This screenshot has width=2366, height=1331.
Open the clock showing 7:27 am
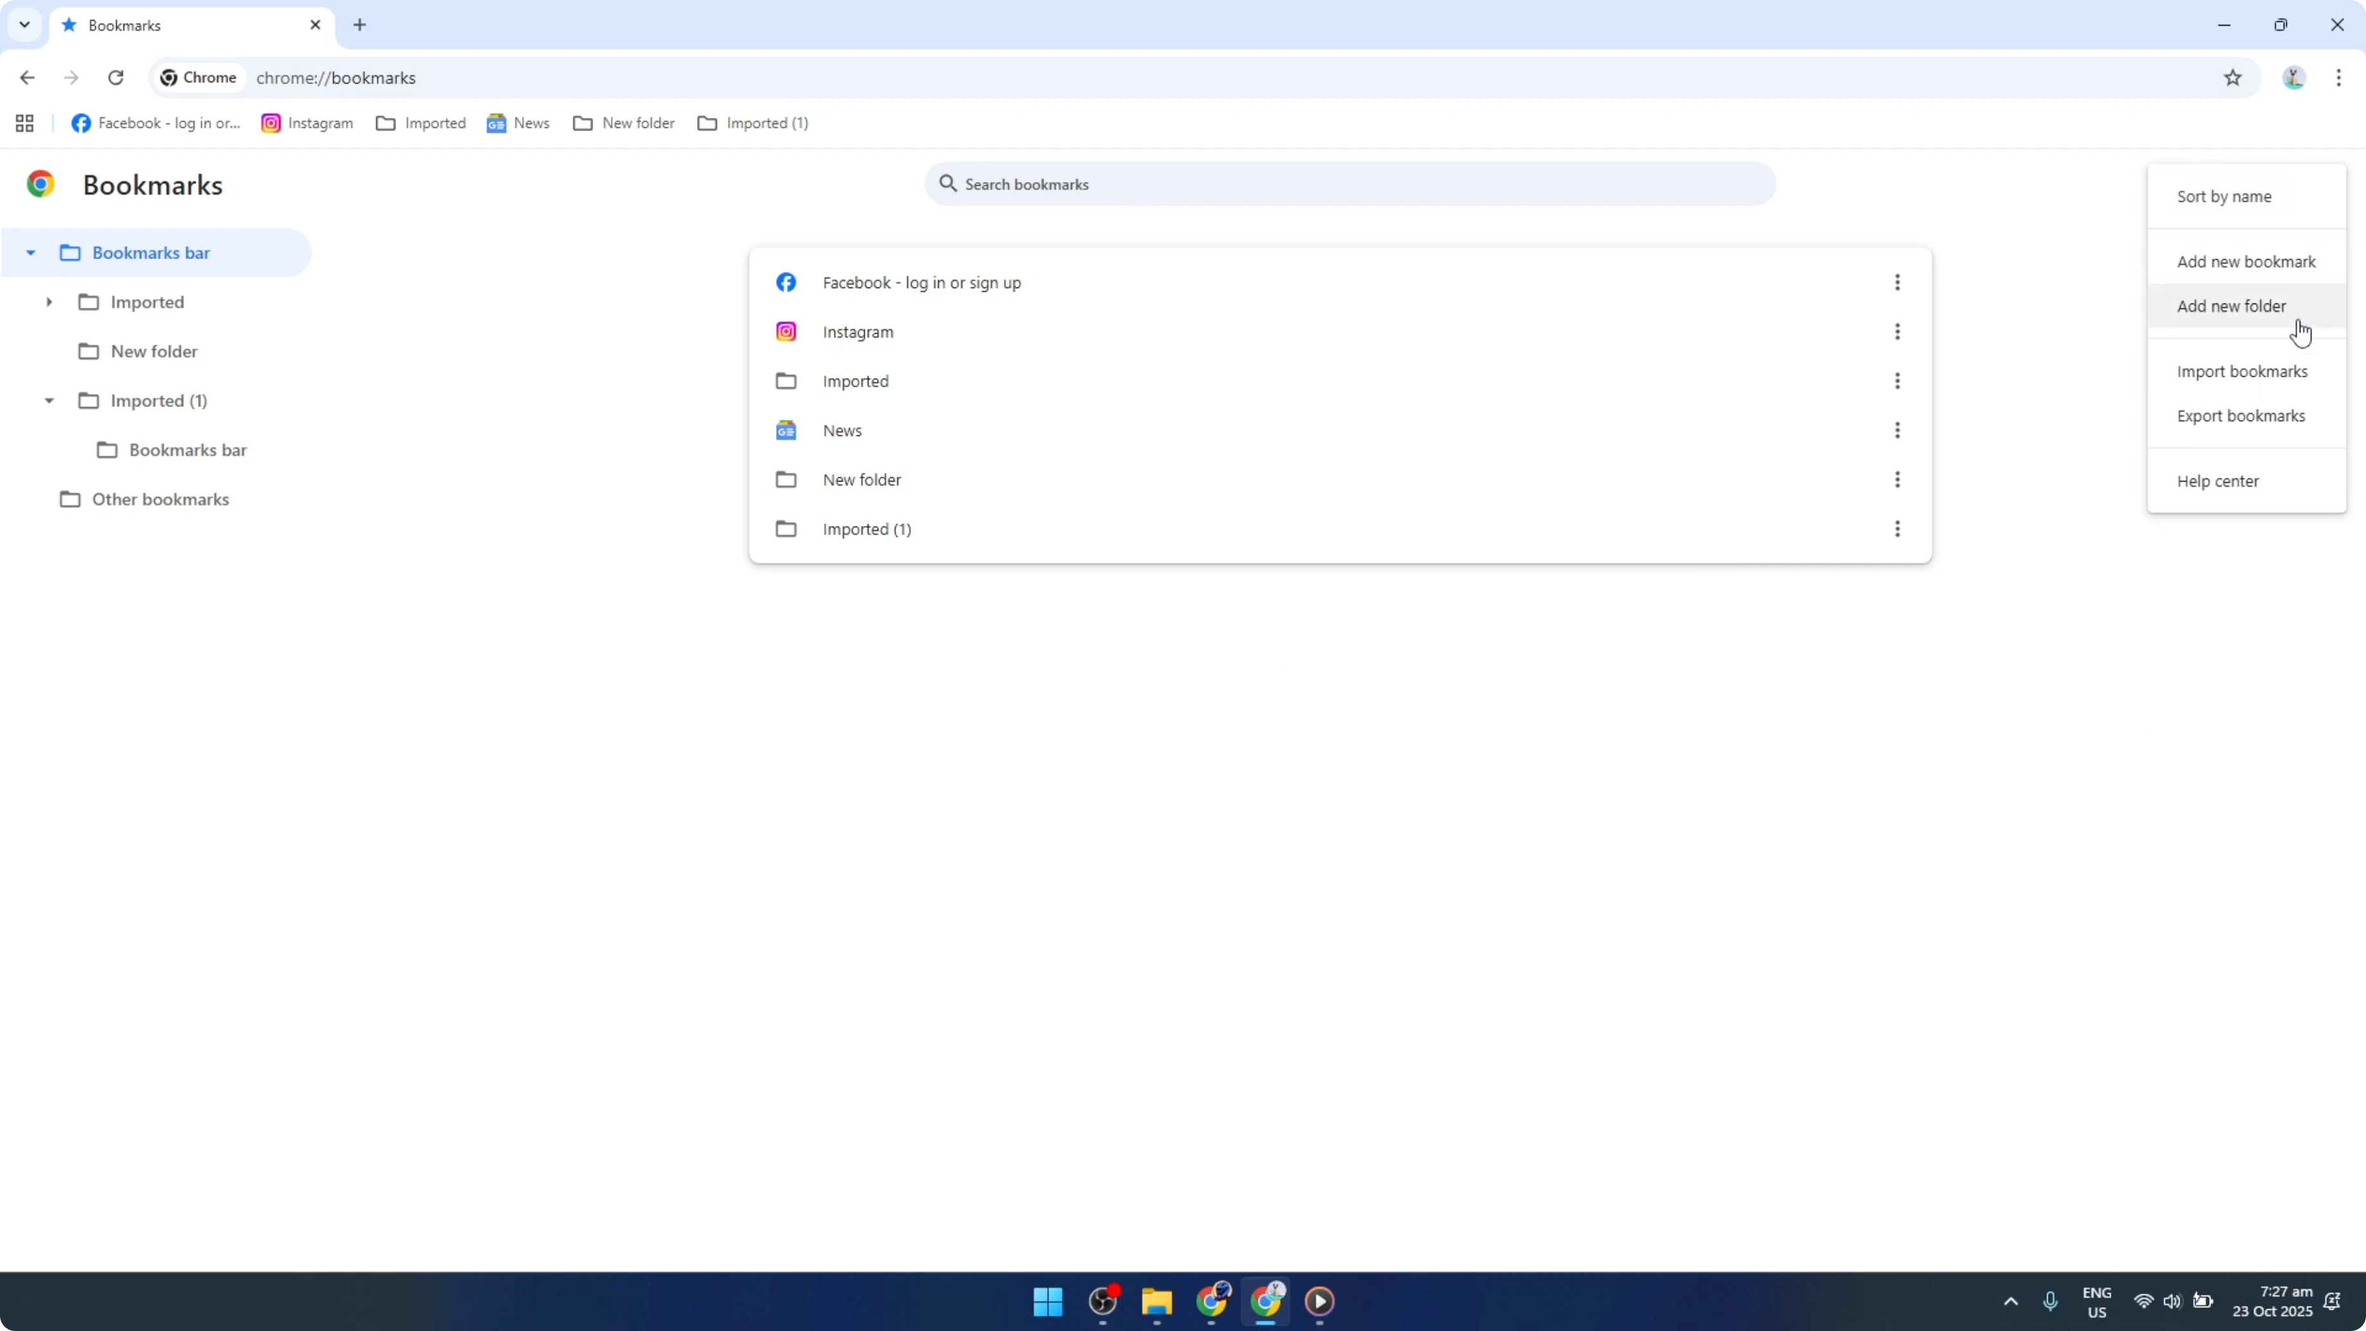2272,1301
